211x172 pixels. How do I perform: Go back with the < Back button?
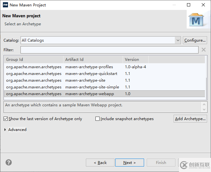[x=100, y=163]
